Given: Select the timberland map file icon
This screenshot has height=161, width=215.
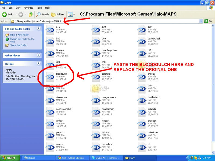Looking at the screenshot, I should 96,147.
